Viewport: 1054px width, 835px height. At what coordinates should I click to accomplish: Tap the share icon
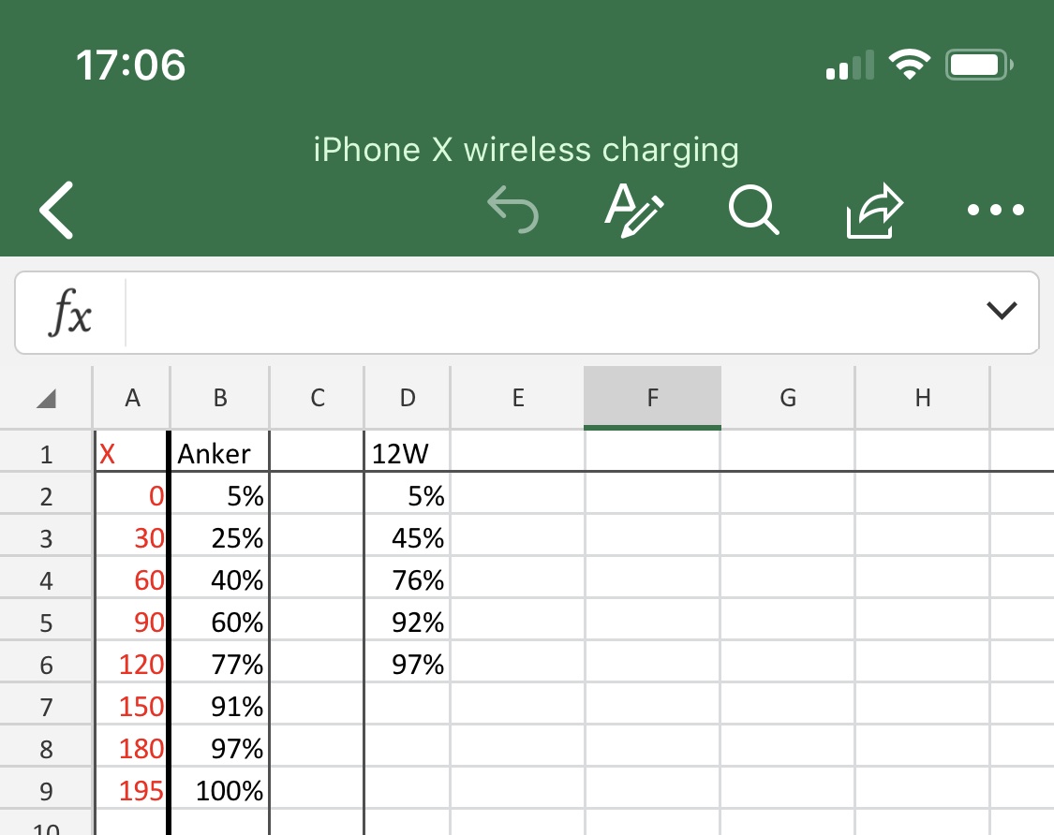(x=873, y=211)
